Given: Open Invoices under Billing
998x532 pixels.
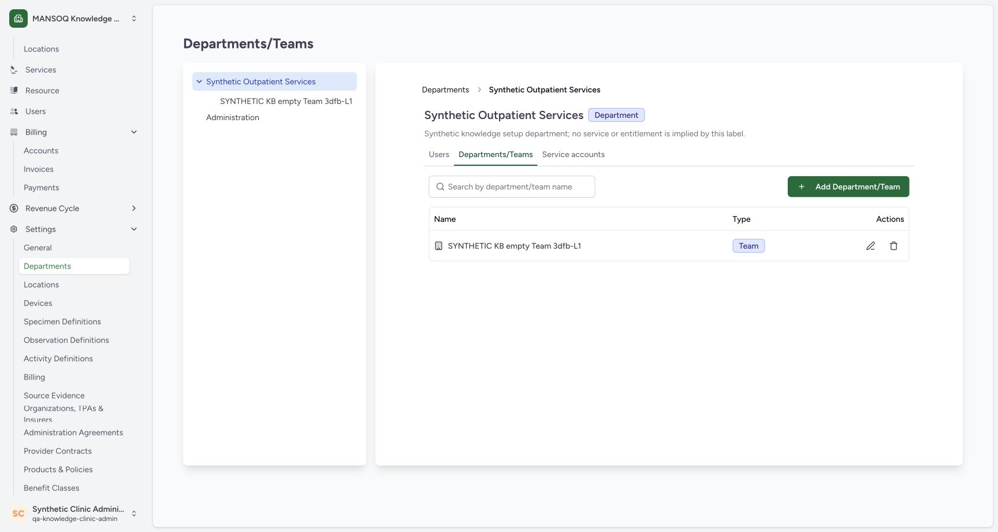Looking at the screenshot, I should tap(39, 169).
